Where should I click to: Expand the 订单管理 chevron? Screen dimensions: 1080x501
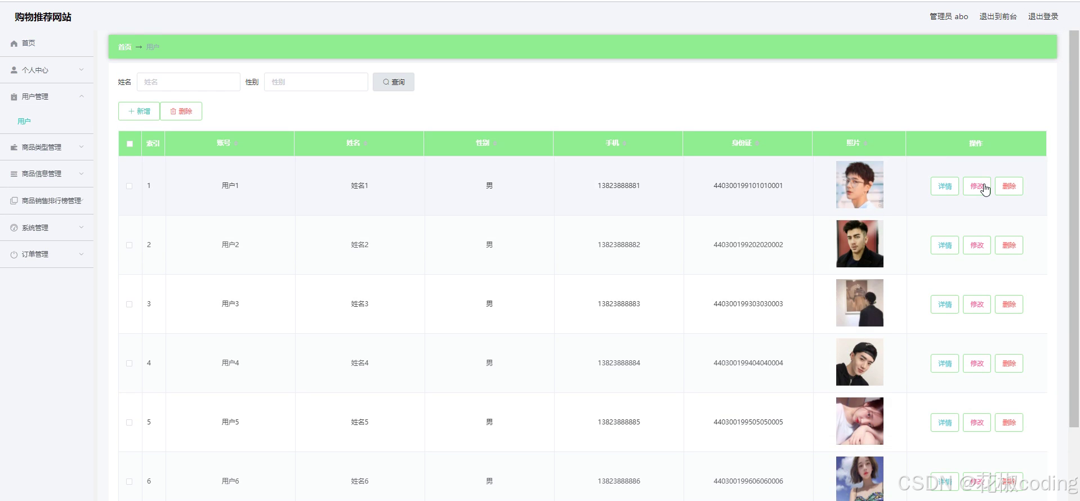pyautogui.click(x=82, y=254)
